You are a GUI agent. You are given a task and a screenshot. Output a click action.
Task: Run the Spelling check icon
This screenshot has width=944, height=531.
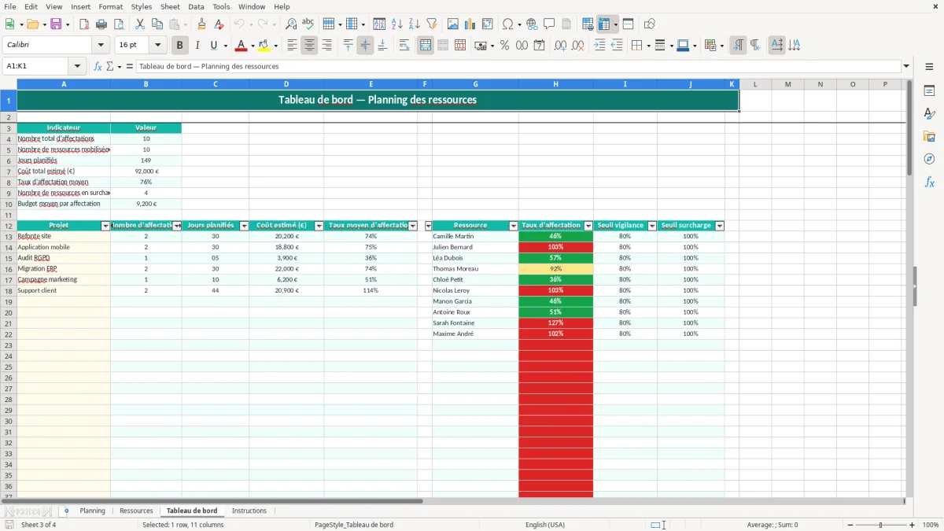pos(308,24)
